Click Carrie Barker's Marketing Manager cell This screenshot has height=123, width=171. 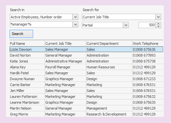[65, 85]
